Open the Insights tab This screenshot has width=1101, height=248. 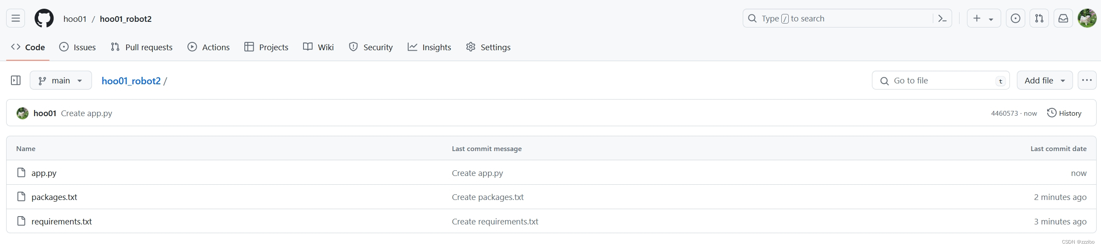point(429,47)
